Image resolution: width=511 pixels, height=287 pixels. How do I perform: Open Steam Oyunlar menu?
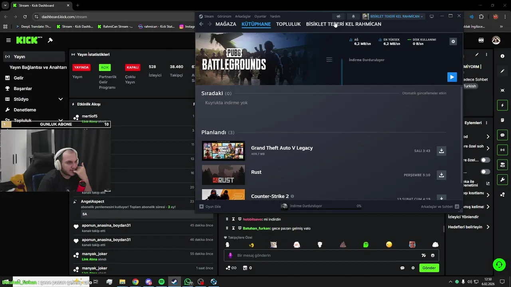click(260, 16)
